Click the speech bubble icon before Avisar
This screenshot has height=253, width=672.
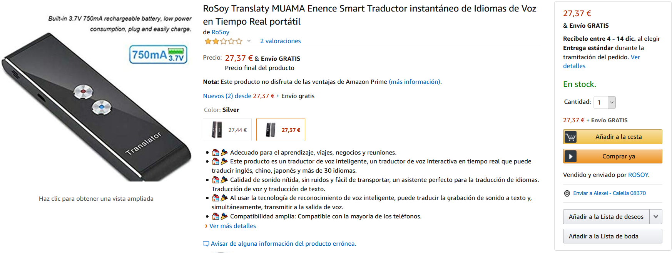point(206,244)
